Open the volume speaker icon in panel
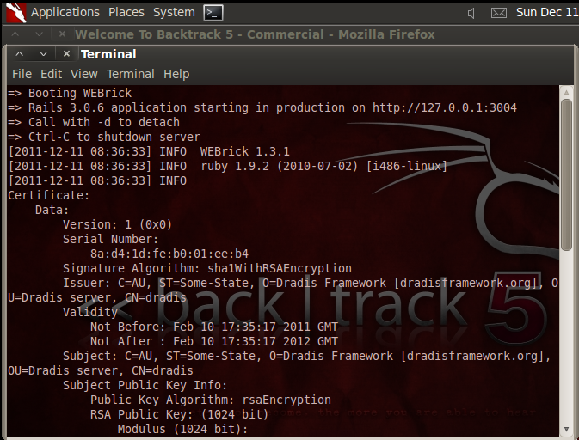The image size is (579, 440). 471,14
